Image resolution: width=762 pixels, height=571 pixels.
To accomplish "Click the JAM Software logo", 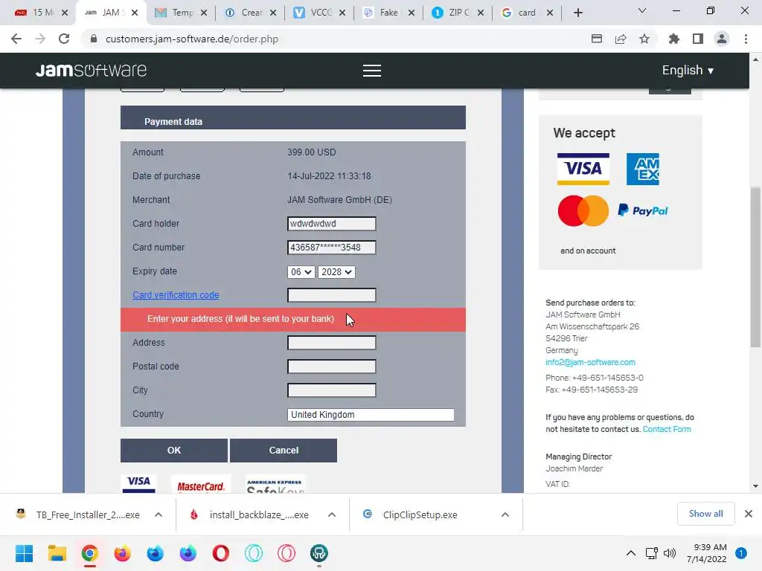I will pos(91,71).
